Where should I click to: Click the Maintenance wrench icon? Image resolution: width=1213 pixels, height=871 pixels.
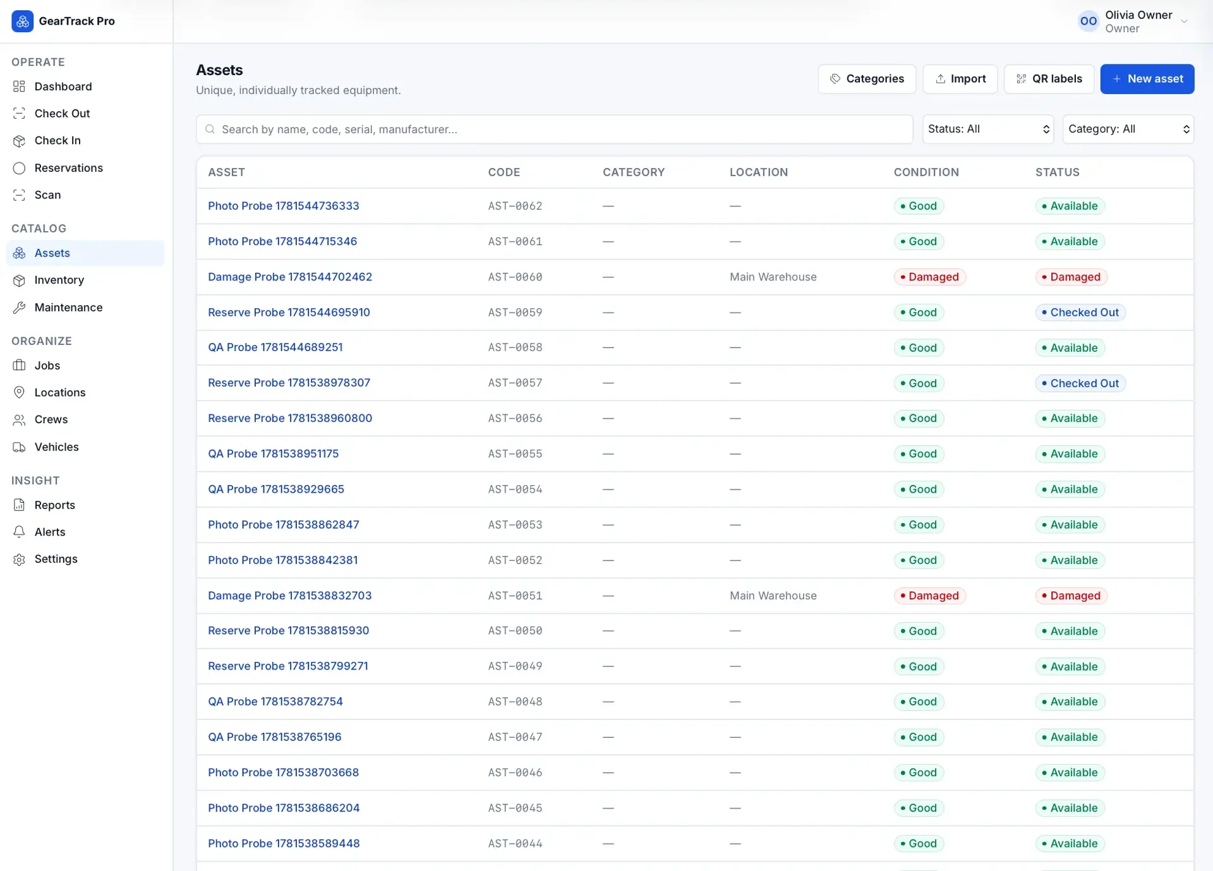pyautogui.click(x=19, y=308)
